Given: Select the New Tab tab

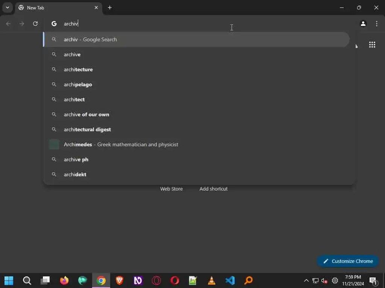Looking at the screenshot, I should point(58,8).
